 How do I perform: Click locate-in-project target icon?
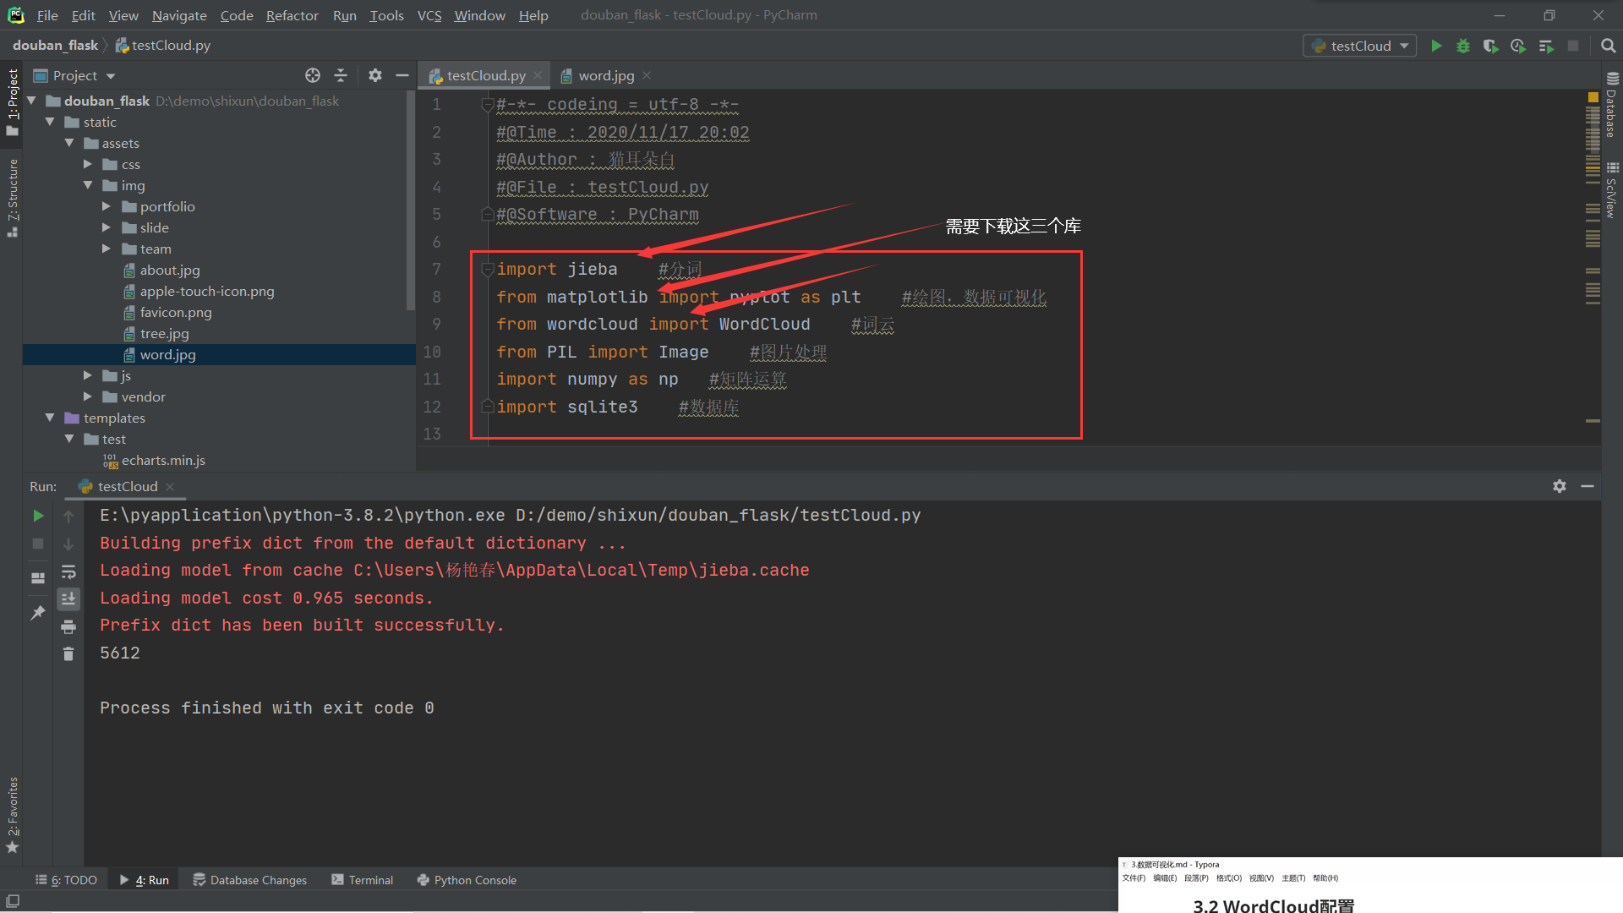pos(313,75)
